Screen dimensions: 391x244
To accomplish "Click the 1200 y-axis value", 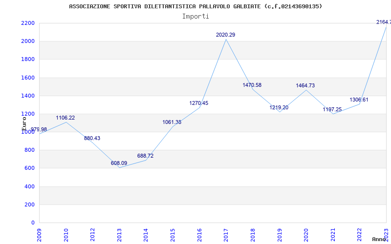I will (28, 114).
